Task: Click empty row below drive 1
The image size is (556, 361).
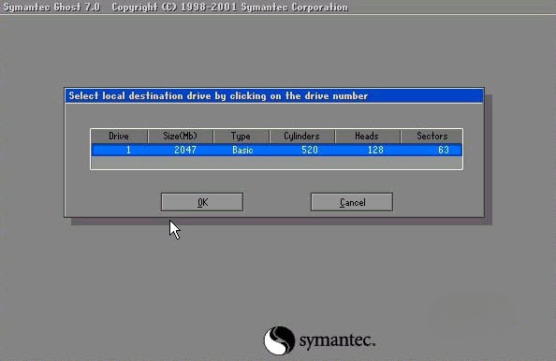Action: click(x=276, y=162)
